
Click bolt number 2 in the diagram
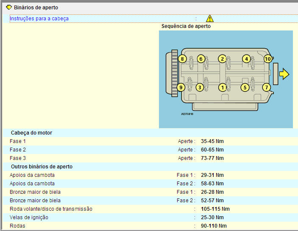(x=222, y=59)
